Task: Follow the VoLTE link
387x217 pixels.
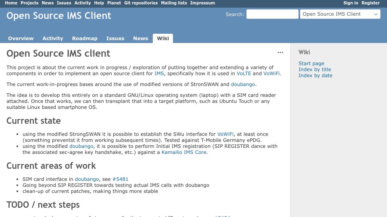Action: pyautogui.click(x=244, y=74)
